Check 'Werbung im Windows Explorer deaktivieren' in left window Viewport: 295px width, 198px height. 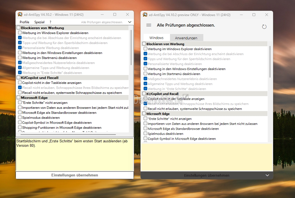pos(20,33)
